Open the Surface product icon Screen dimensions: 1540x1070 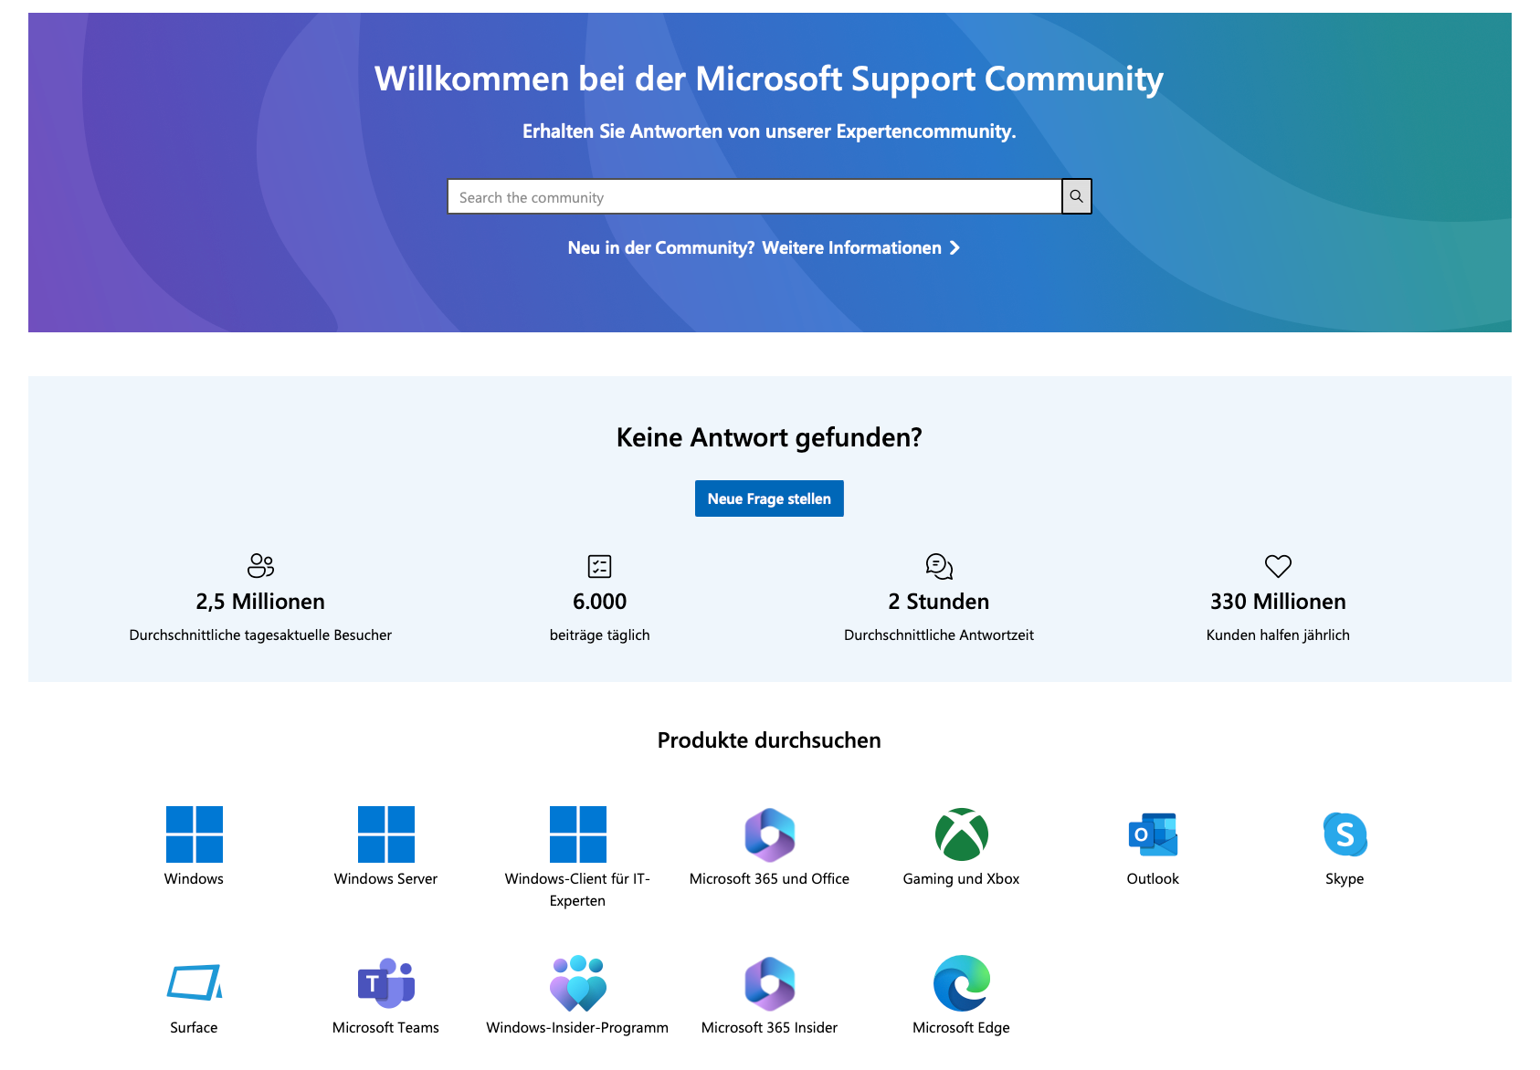194,982
